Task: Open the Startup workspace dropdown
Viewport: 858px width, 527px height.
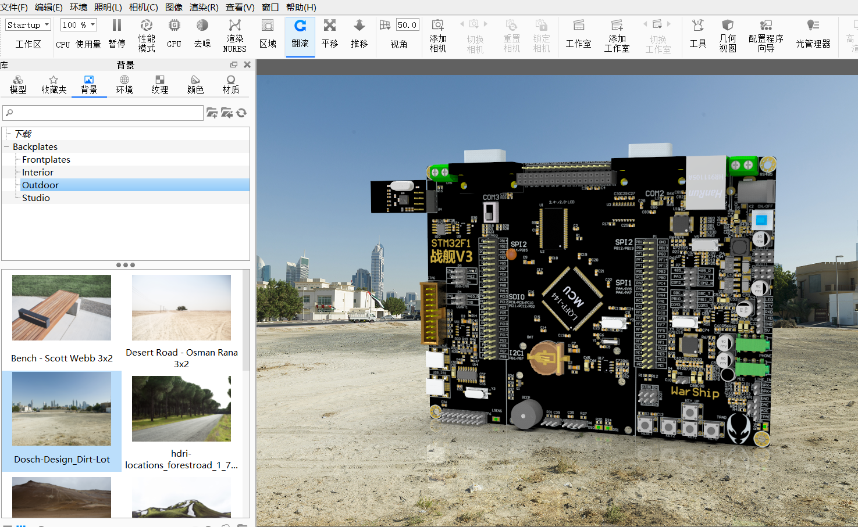Action: (x=28, y=25)
